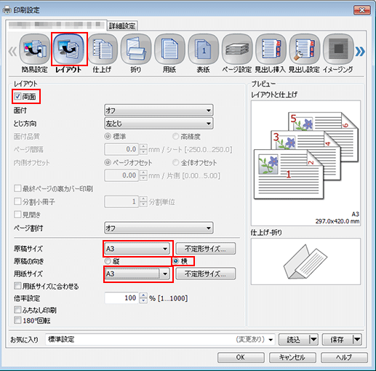This screenshot has width=376, height=371.
Task: Enable 用紙サイズに合わせる checkbox
Action: coord(17,286)
